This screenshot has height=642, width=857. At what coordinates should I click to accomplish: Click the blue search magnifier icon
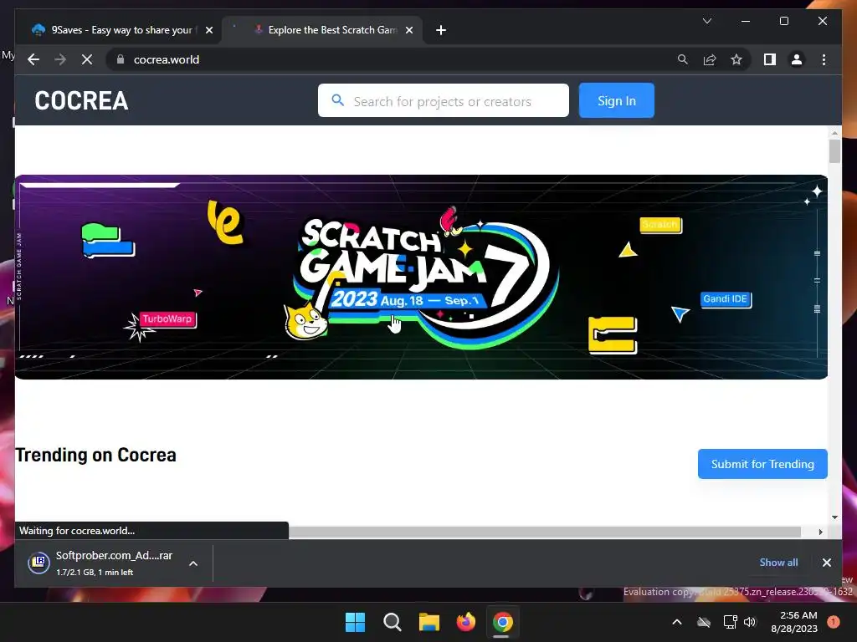[x=338, y=100]
